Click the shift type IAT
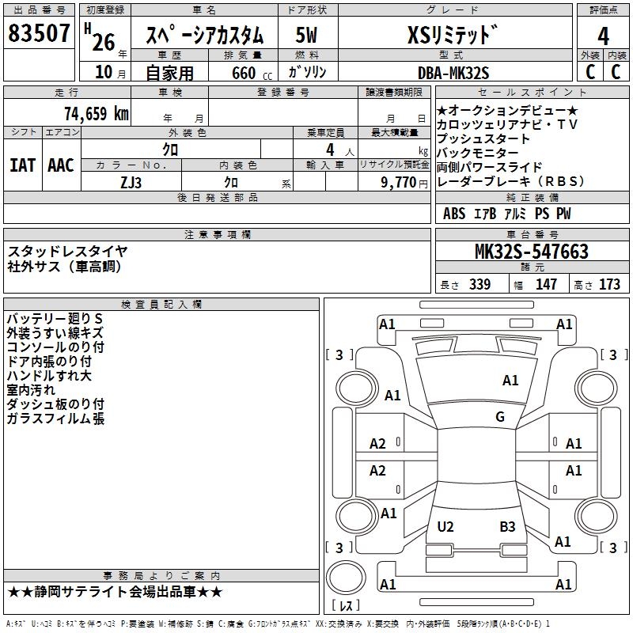Screen dimensions: 633x633 23,165
